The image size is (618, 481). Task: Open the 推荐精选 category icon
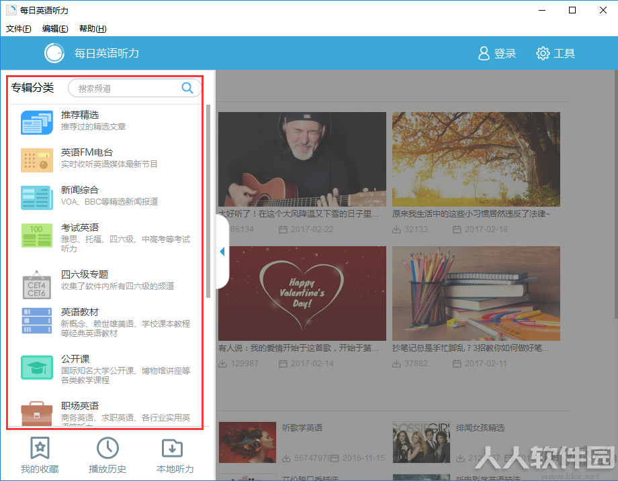[x=37, y=123]
